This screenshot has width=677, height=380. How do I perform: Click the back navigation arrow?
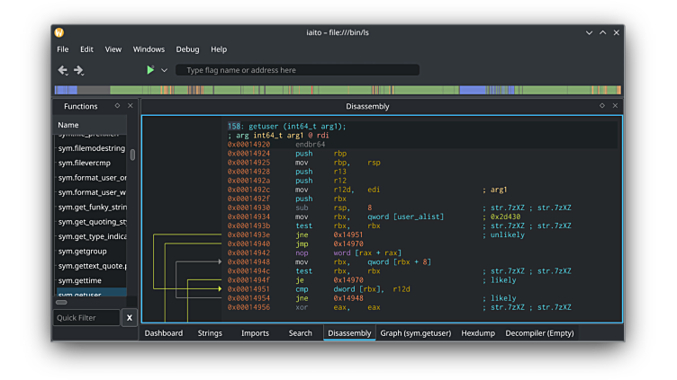62,70
